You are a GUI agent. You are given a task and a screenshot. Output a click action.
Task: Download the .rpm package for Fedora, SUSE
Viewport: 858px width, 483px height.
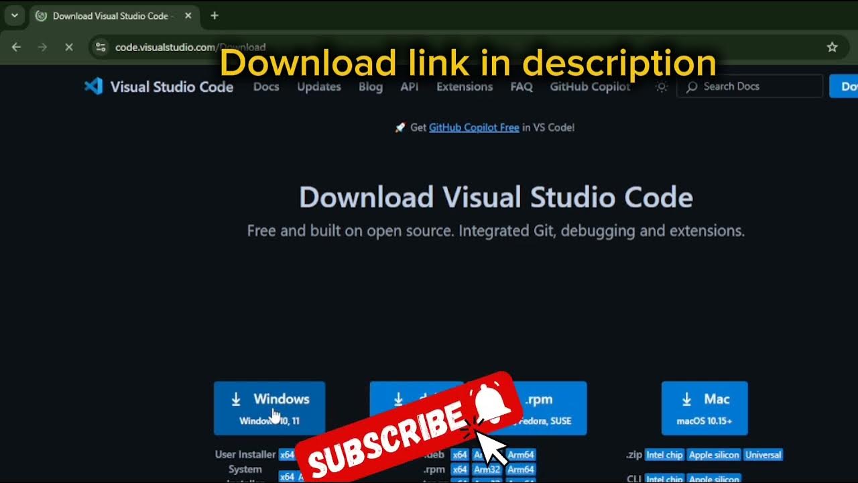(548, 409)
